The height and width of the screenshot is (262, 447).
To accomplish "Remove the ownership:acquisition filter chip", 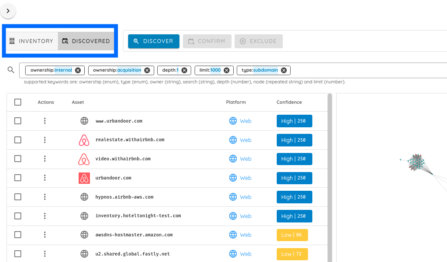I will 147,70.
